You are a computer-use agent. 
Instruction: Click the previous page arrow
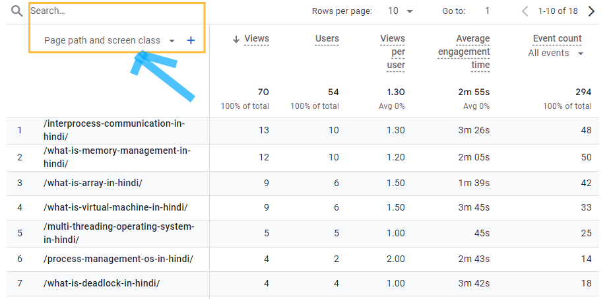point(525,11)
